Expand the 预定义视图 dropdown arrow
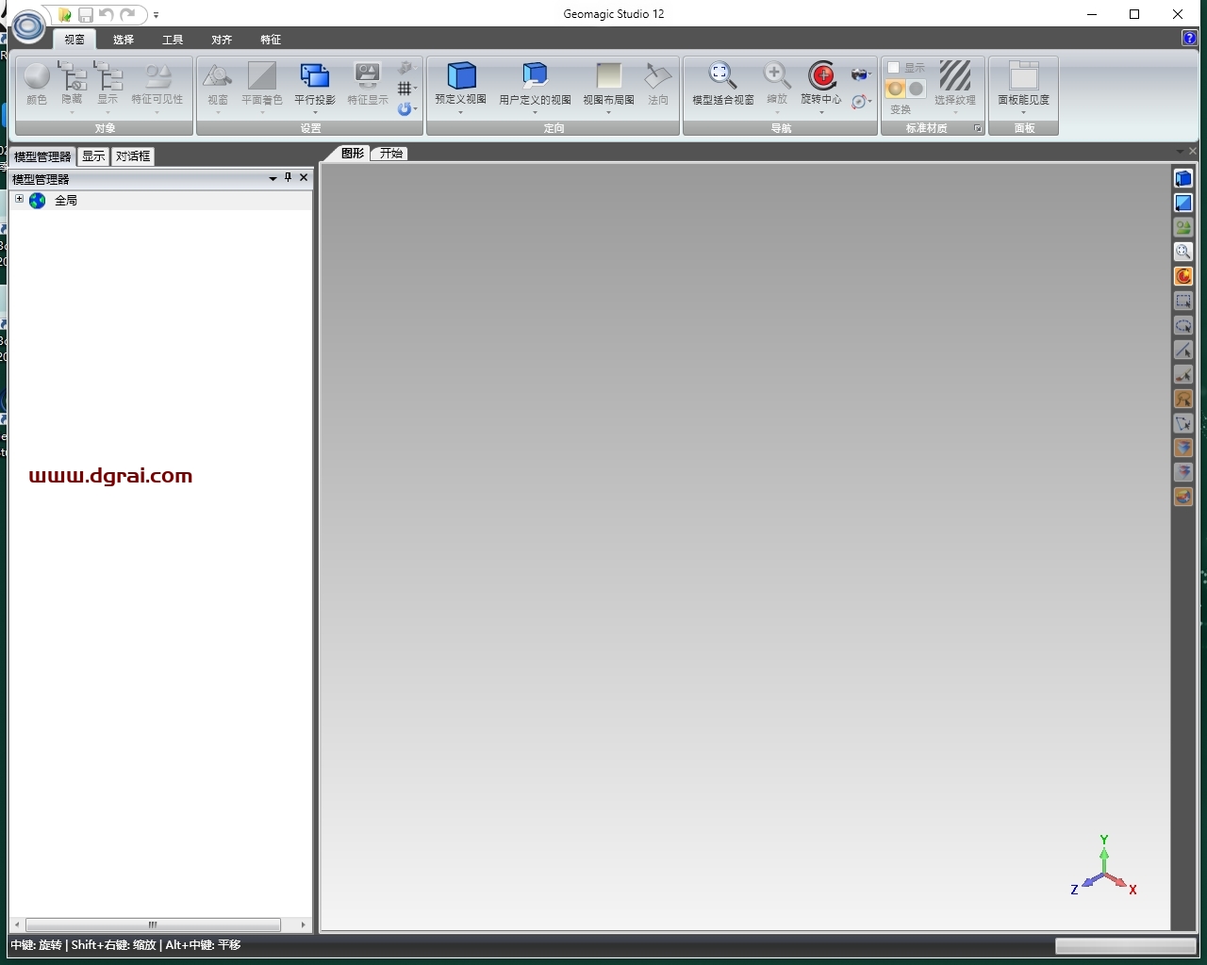Viewport: 1207px width, 965px height. point(461,112)
